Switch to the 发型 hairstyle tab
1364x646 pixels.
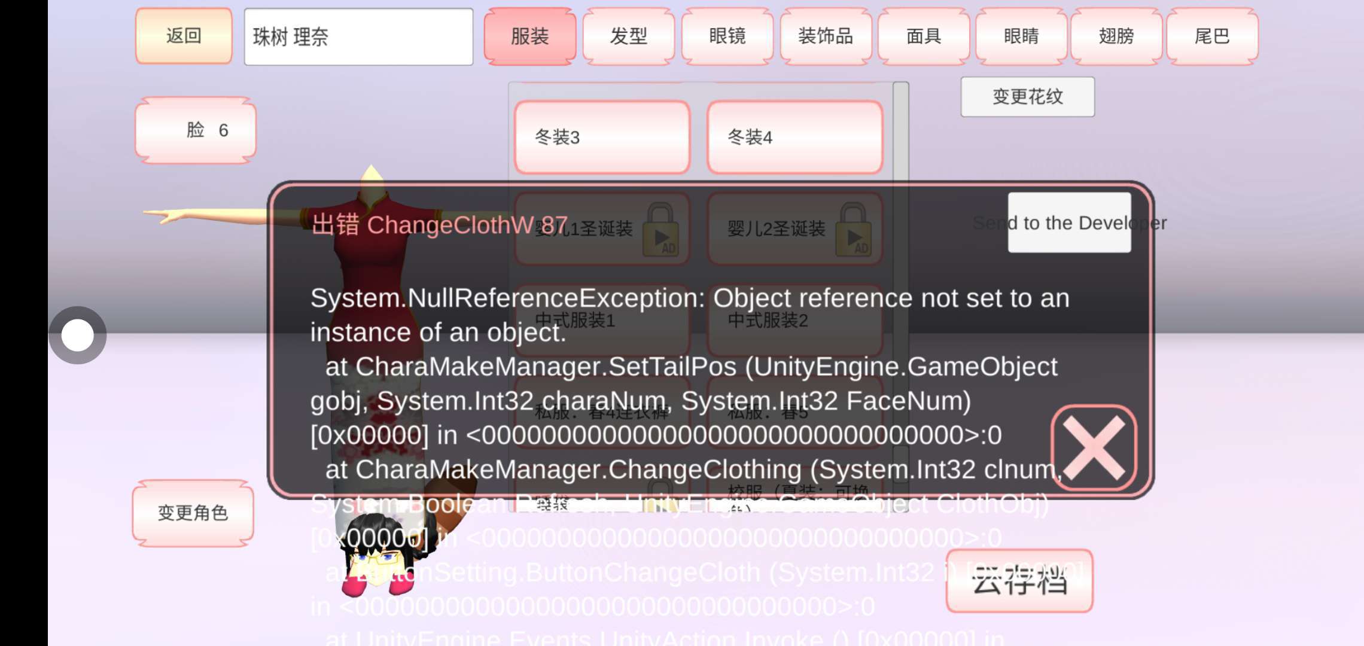click(x=629, y=36)
